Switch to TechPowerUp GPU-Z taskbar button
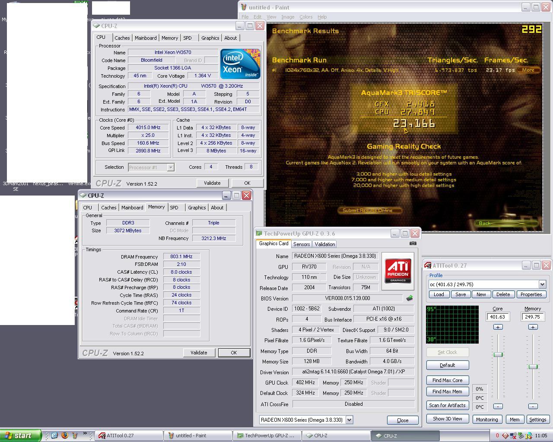This screenshot has width=553, height=442. 266,436
